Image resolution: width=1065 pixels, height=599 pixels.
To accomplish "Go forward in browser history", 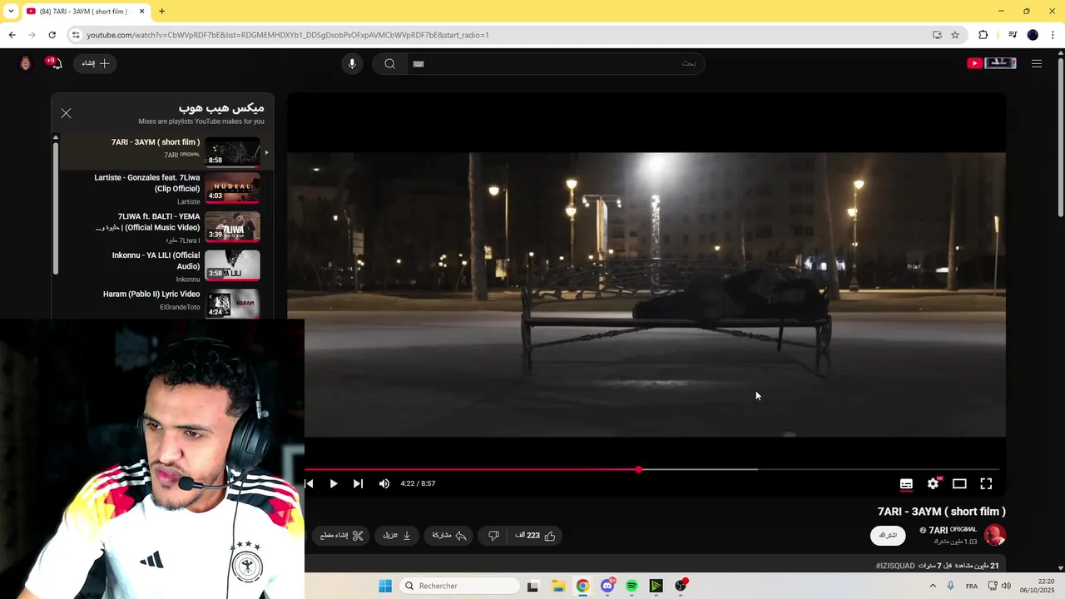I will [32, 35].
